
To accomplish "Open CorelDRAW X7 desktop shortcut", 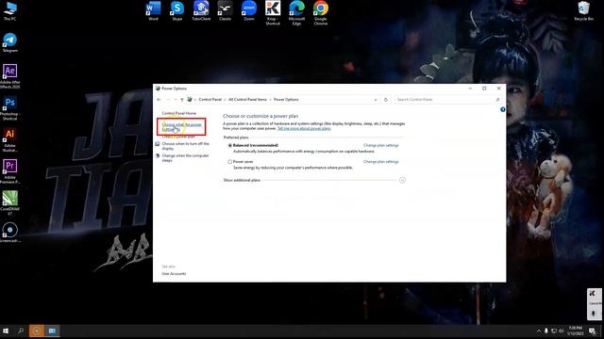I will 10,203.
